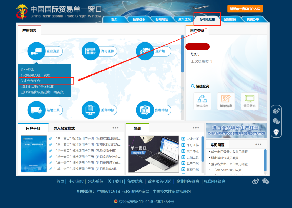Open 登录税费电子支付常见问题 link
Screen dimensions: 292x208
point(229,164)
